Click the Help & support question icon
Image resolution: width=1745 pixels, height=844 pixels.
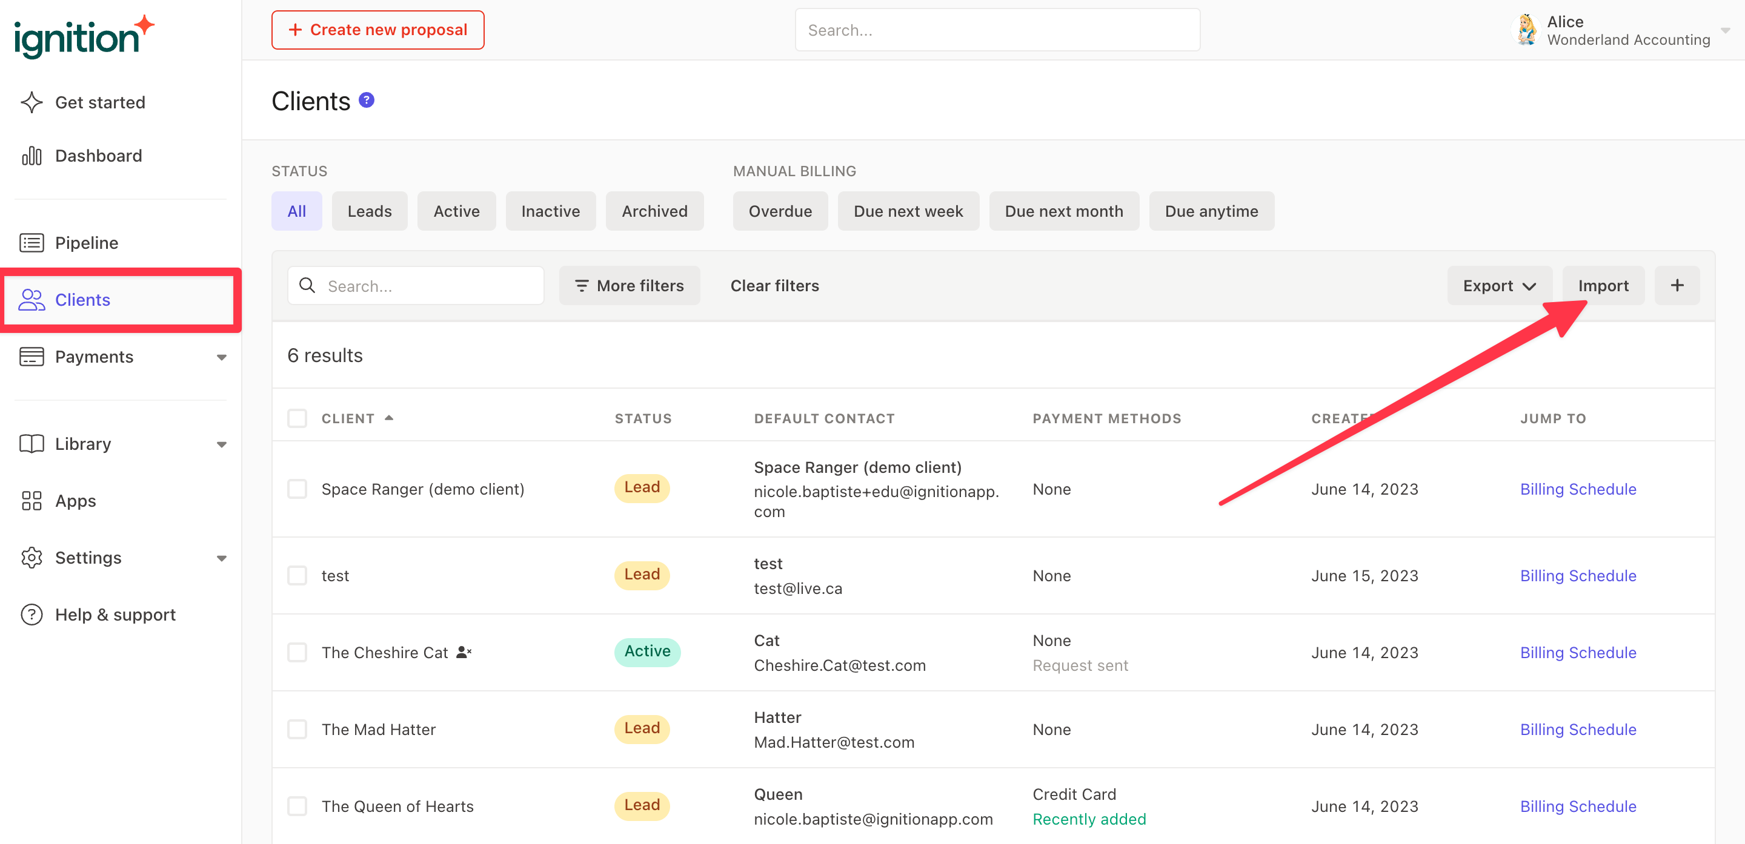tap(31, 615)
